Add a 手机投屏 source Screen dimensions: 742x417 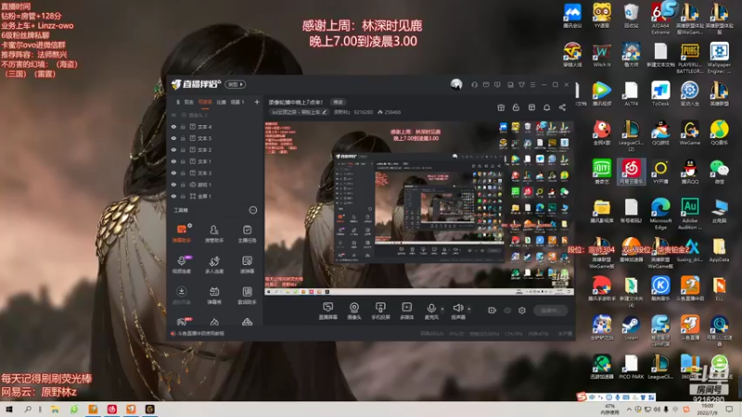pyautogui.click(x=380, y=310)
